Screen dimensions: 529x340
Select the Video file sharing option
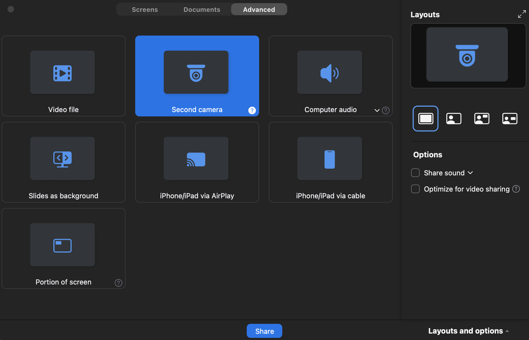pyautogui.click(x=63, y=76)
